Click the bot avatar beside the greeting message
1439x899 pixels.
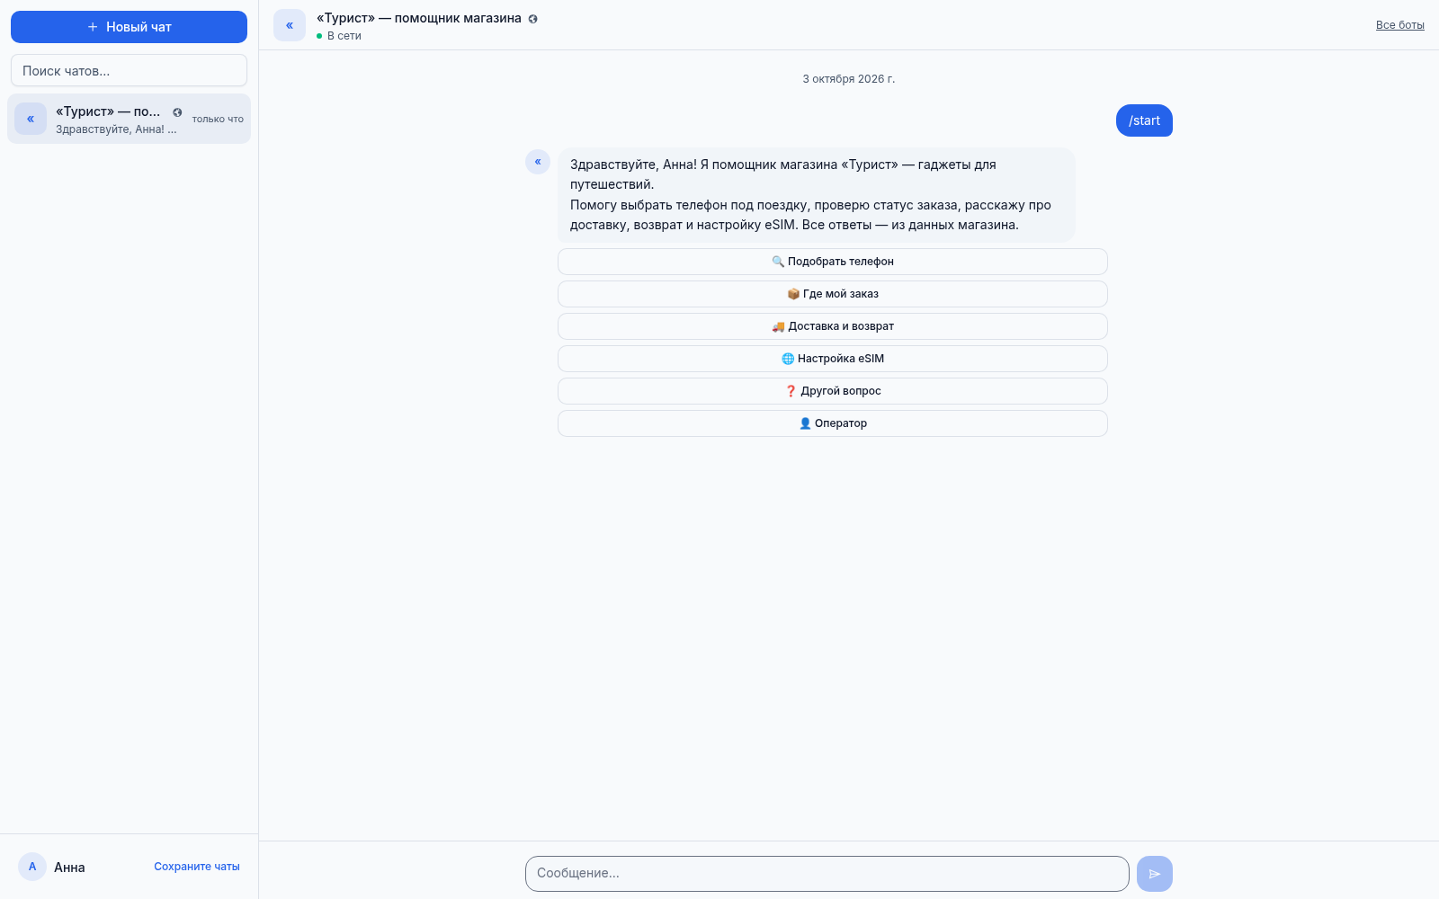click(538, 162)
